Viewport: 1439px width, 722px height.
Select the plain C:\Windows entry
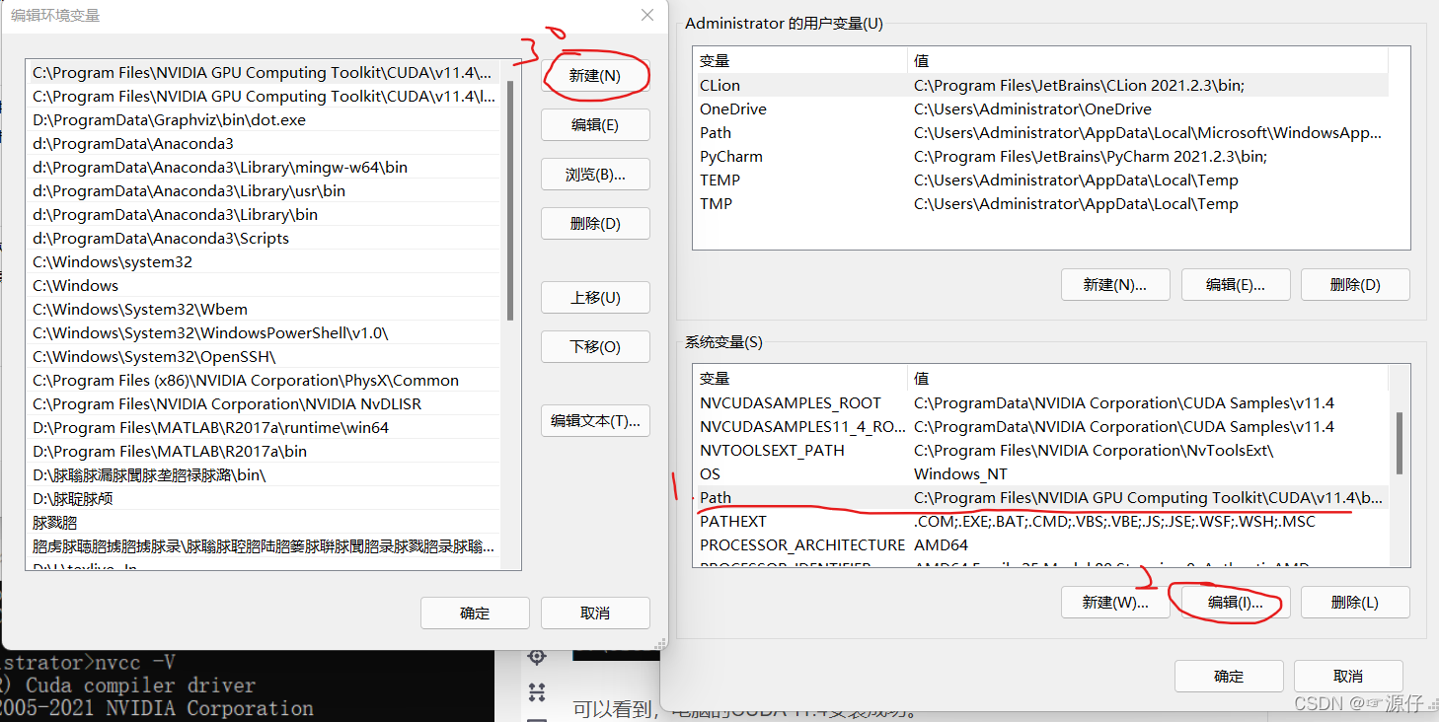[265, 286]
